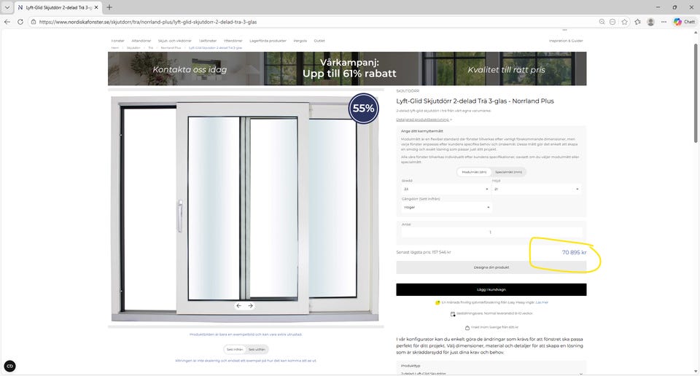Open the cookie settings round icon

point(9,367)
